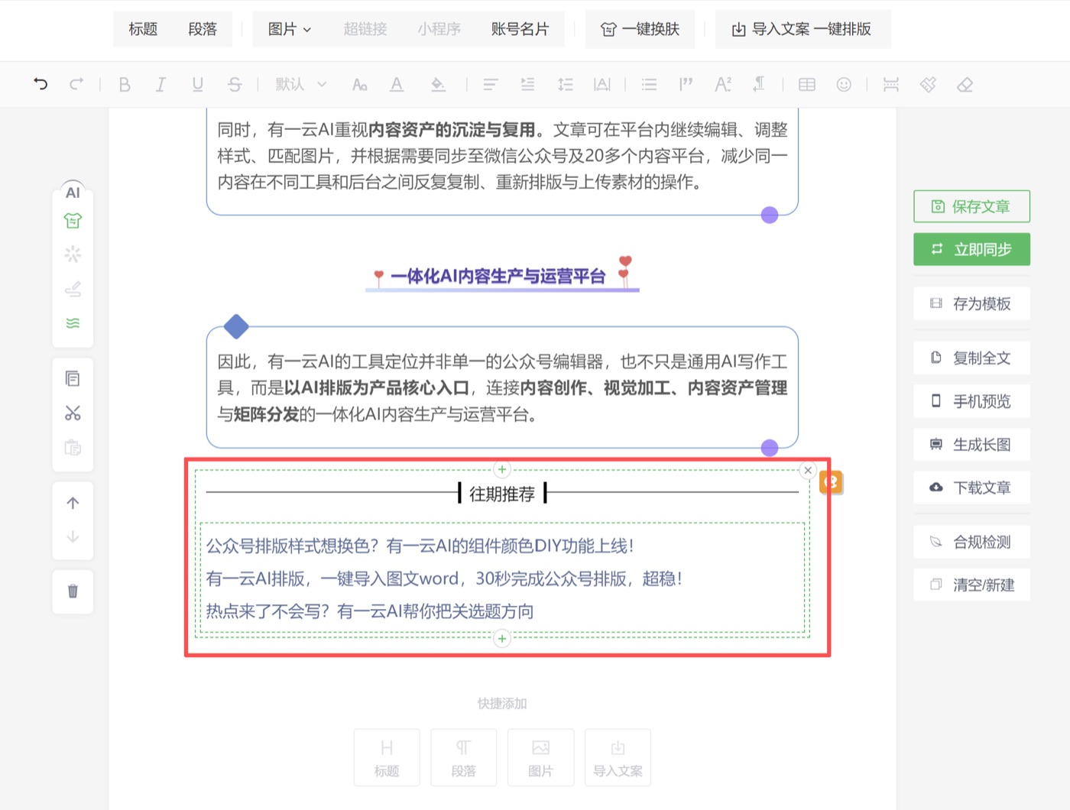1070x810 pixels.
Task: Redo the last action
Action: point(76,84)
